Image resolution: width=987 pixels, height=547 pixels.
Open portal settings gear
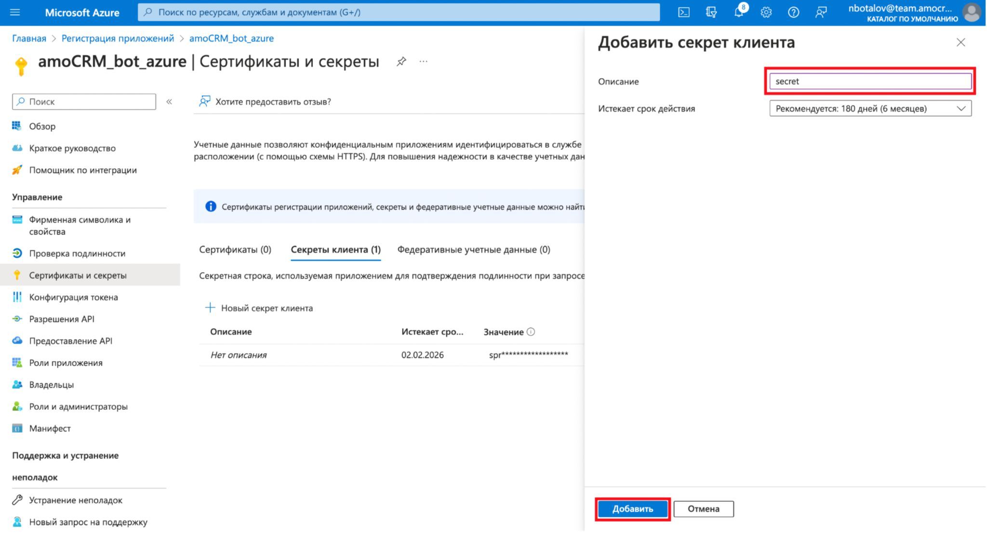[766, 13]
